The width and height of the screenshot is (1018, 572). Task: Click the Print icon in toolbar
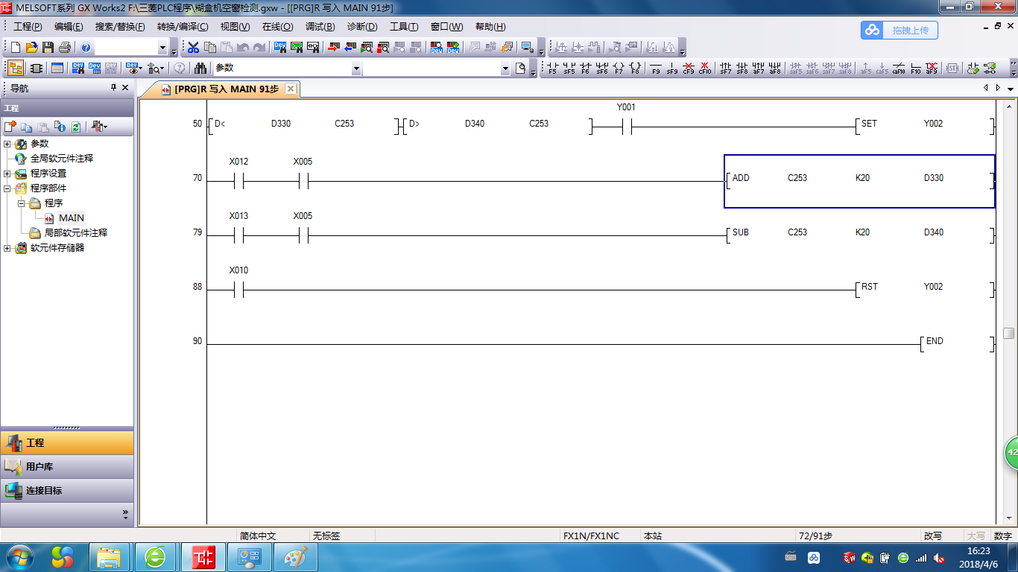pyautogui.click(x=64, y=48)
